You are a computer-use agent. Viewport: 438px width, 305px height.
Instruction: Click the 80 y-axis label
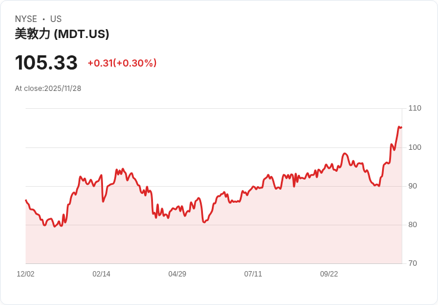(413, 225)
